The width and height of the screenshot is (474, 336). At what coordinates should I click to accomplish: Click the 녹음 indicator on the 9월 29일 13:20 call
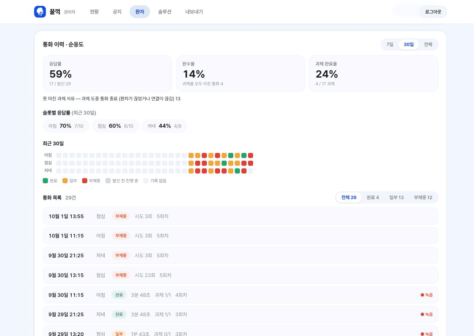[426, 334]
